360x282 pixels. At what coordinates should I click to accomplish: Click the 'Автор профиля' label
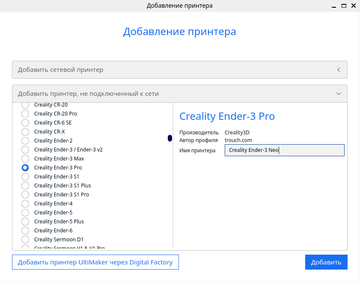coord(199,140)
